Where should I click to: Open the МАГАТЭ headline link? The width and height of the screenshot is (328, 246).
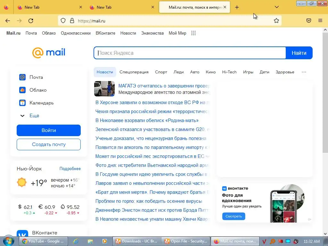click(164, 86)
